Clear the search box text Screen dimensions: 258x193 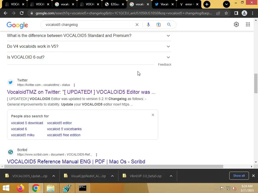click(137, 25)
